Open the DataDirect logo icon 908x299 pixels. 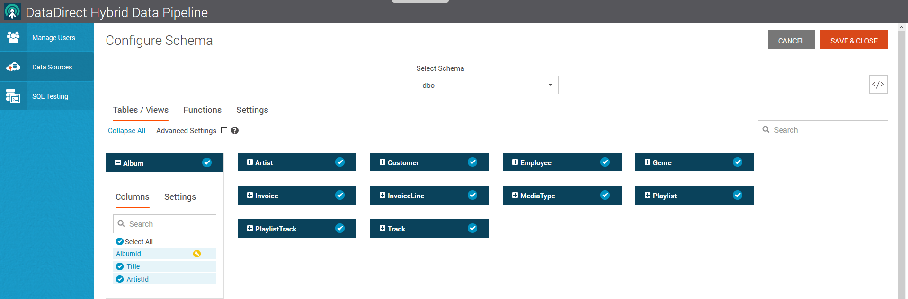click(x=12, y=11)
